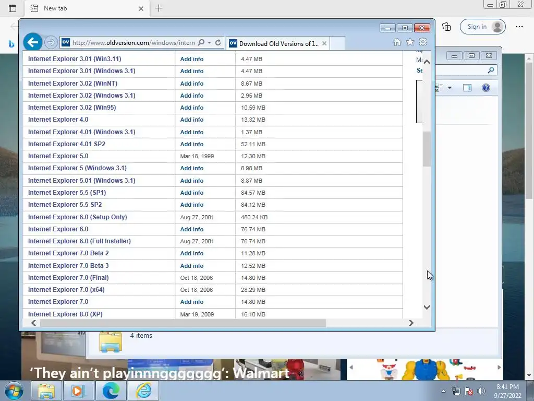Click the IE back arrow button
This screenshot has height=401, width=534.
[x=33, y=42]
